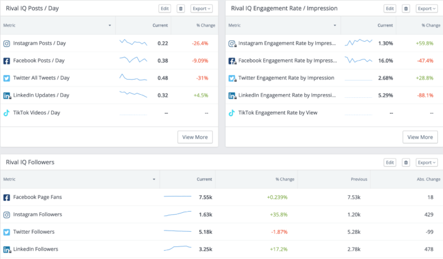Screen dimensions: 443x259
Task: Click the +35.8% followers change value
Action: 278,215
